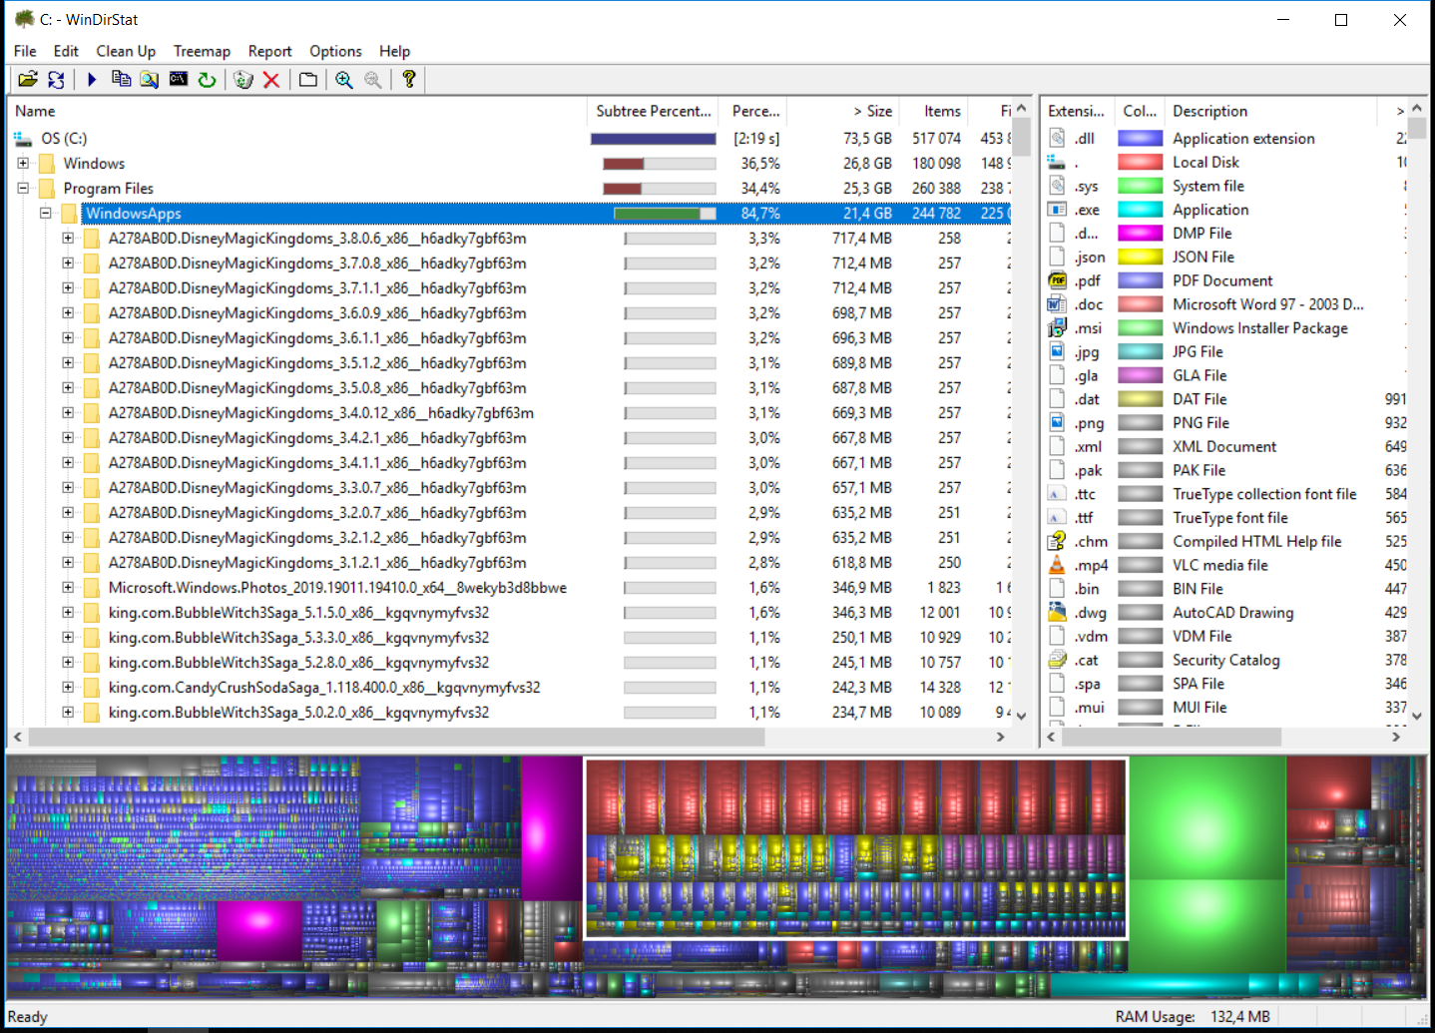Sort by Subtree Percentage column header

654,111
